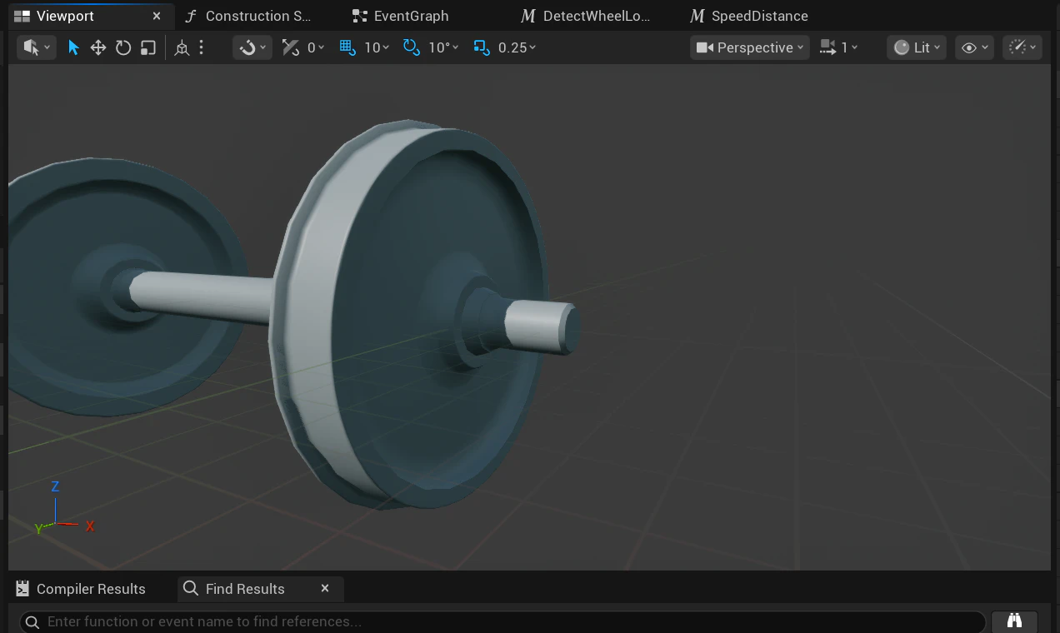The width and height of the screenshot is (1060, 633).
Task: Open the Lit view mode dropdown
Action: (917, 47)
